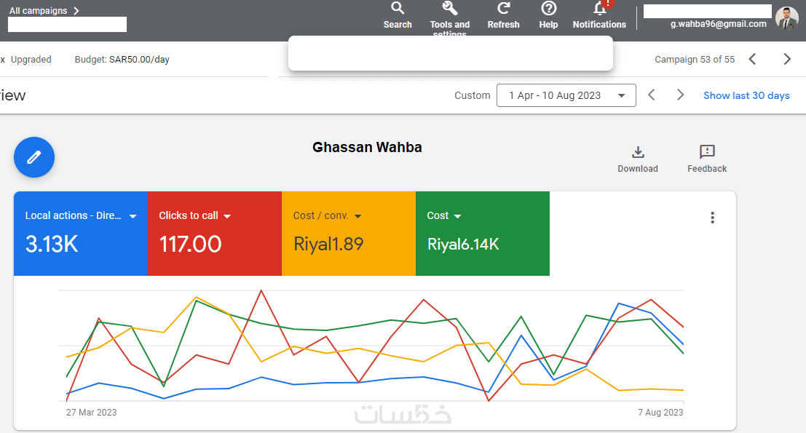Click the Refresh icon
This screenshot has height=433, width=806.
[x=503, y=9]
